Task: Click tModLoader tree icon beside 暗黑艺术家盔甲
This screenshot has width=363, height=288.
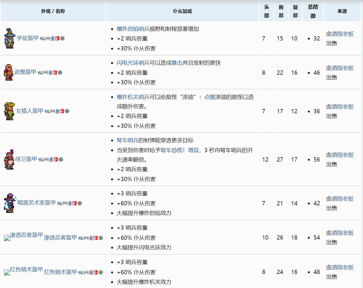Action: click(80, 203)
